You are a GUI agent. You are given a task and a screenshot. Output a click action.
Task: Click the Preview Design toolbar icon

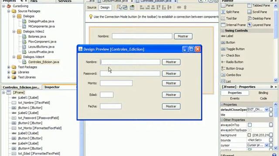tap(132, 7)
